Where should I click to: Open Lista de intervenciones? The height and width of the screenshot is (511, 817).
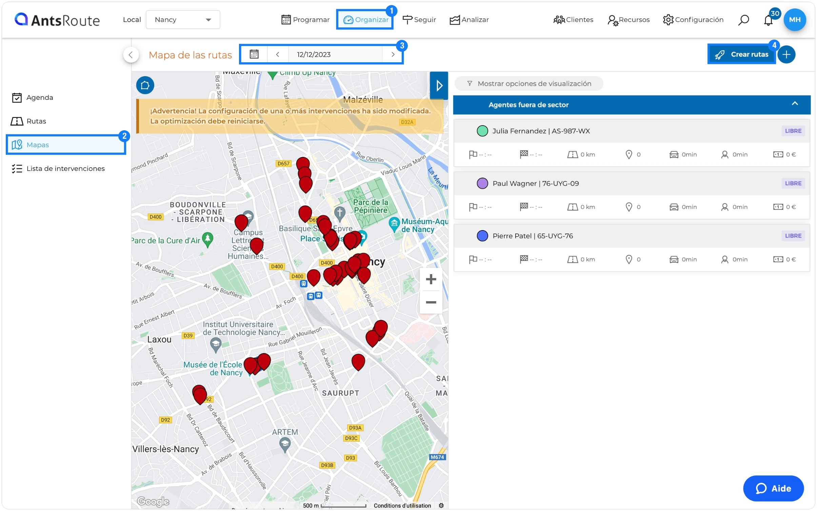[58, 169]
